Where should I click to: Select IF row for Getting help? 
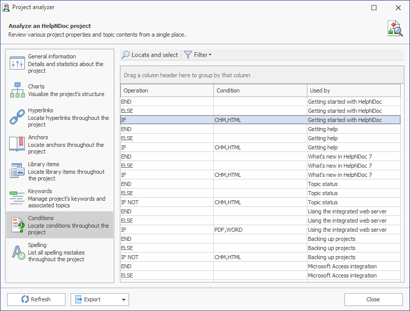click(x=261, y=147)
